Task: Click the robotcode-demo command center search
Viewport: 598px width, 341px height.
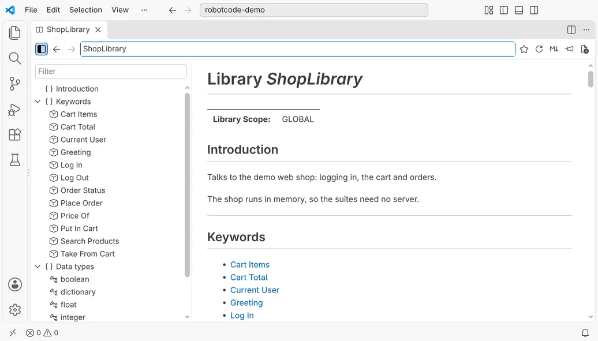Action: 313,10
